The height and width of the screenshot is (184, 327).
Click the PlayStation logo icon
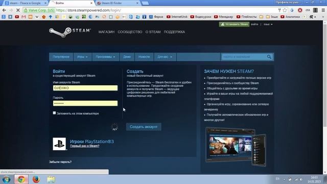[x=59, y=144]
